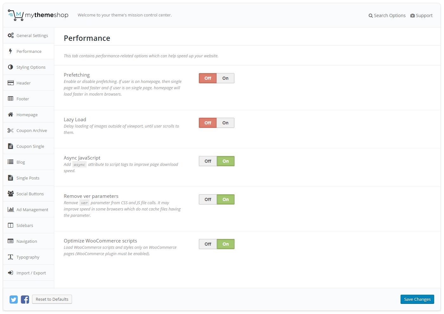Click the Twitter icon in footer
The width and height of the screenshot is (444, 314).
tap(14, 299)
